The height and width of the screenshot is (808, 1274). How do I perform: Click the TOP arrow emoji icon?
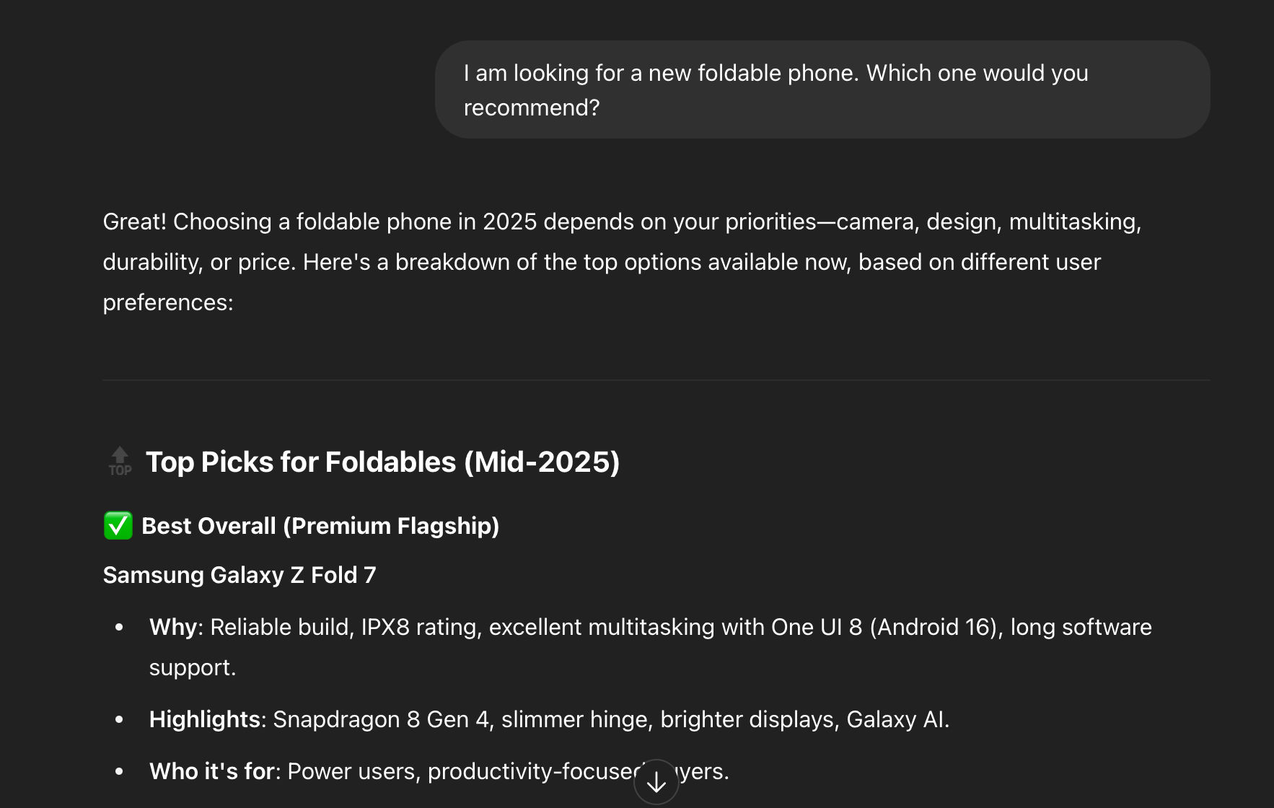pyautogui.click(x=120, y=462)
